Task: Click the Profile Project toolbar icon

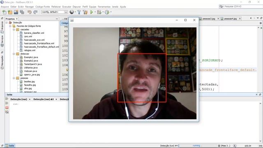Action: point(107,12)
